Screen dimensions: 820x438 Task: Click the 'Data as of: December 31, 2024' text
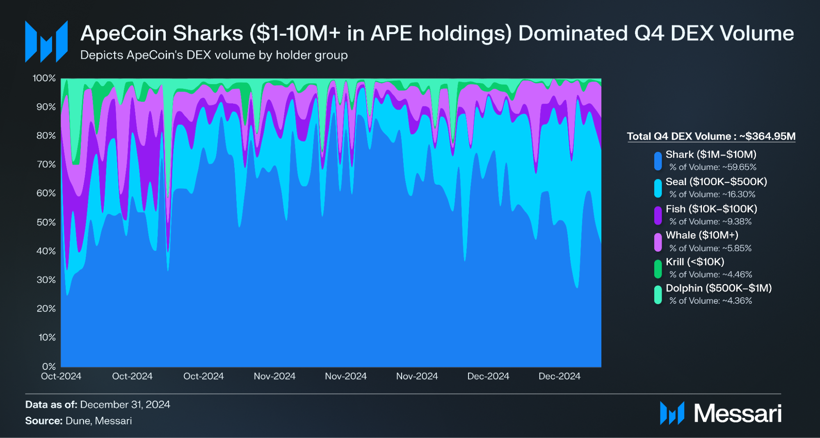click(x=98, y=404)
